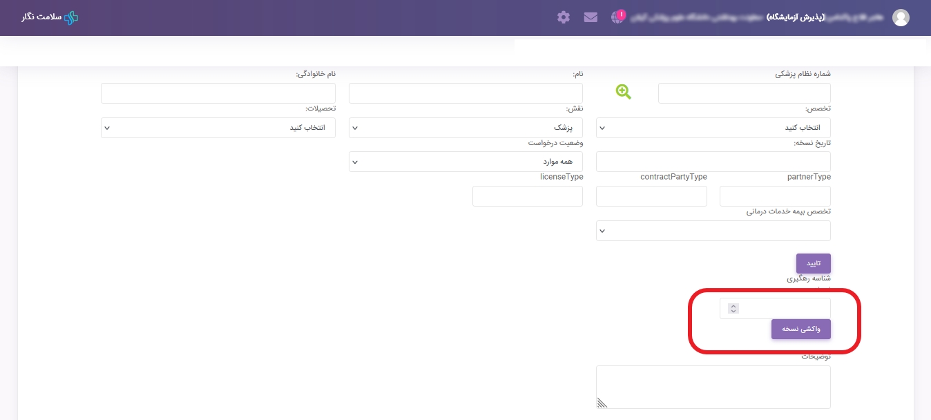Screen dimensions: 931x420
Task: Click the green magnifier search icon
Action: click(x=624, y=92)
